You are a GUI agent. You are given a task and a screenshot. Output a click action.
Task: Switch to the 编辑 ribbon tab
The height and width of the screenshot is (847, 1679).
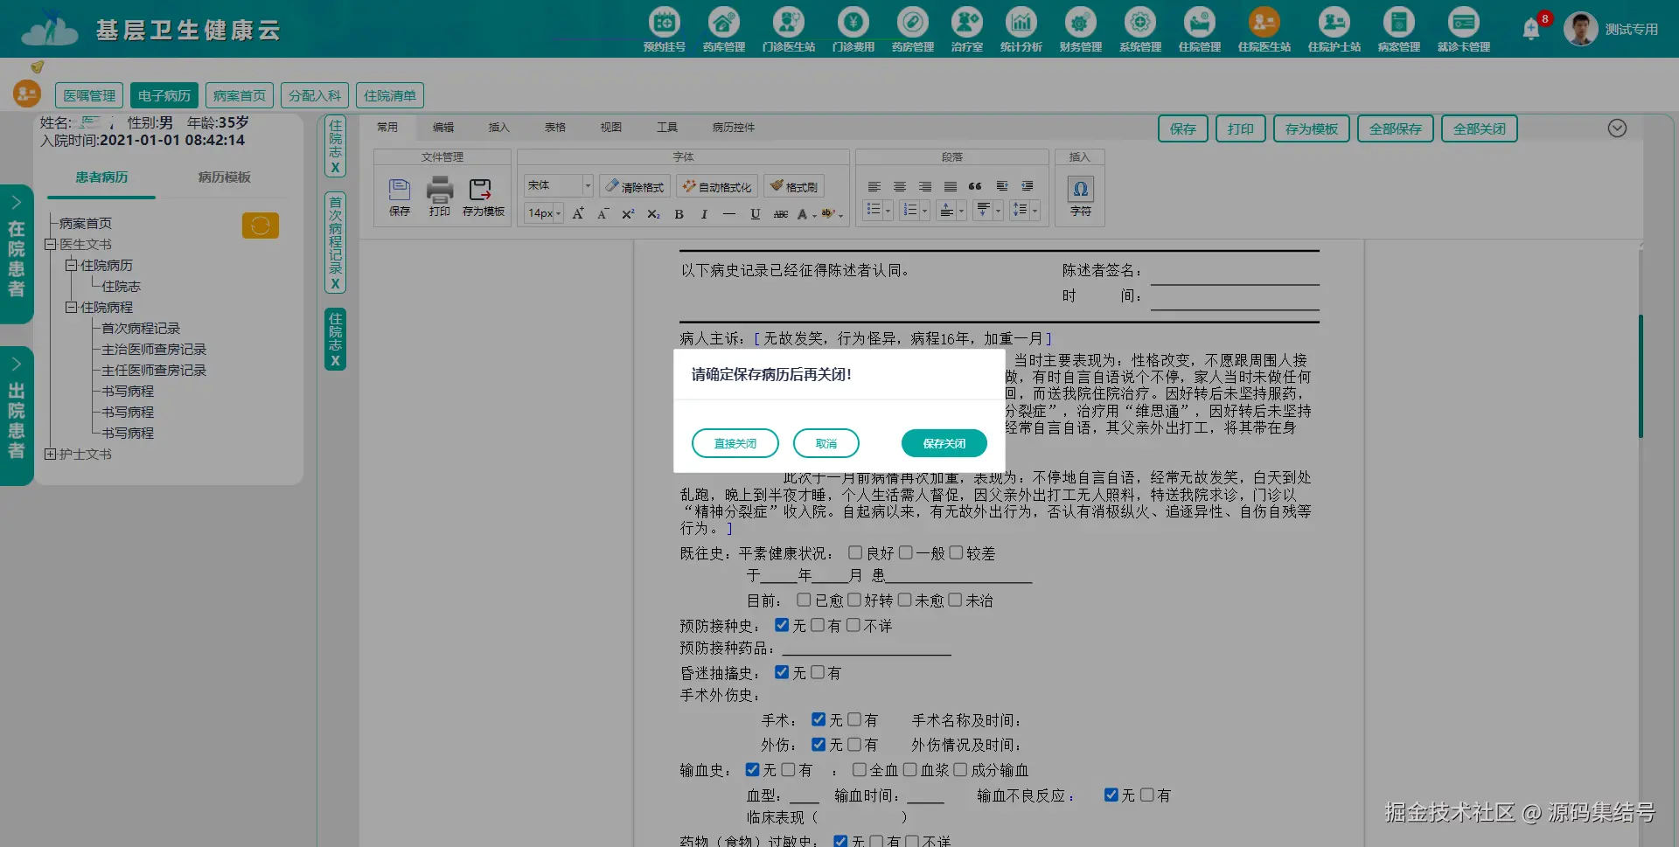[x=443, y=128]
